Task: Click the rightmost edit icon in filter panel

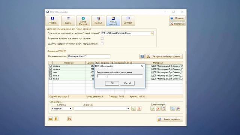Action: coord(178,108)
